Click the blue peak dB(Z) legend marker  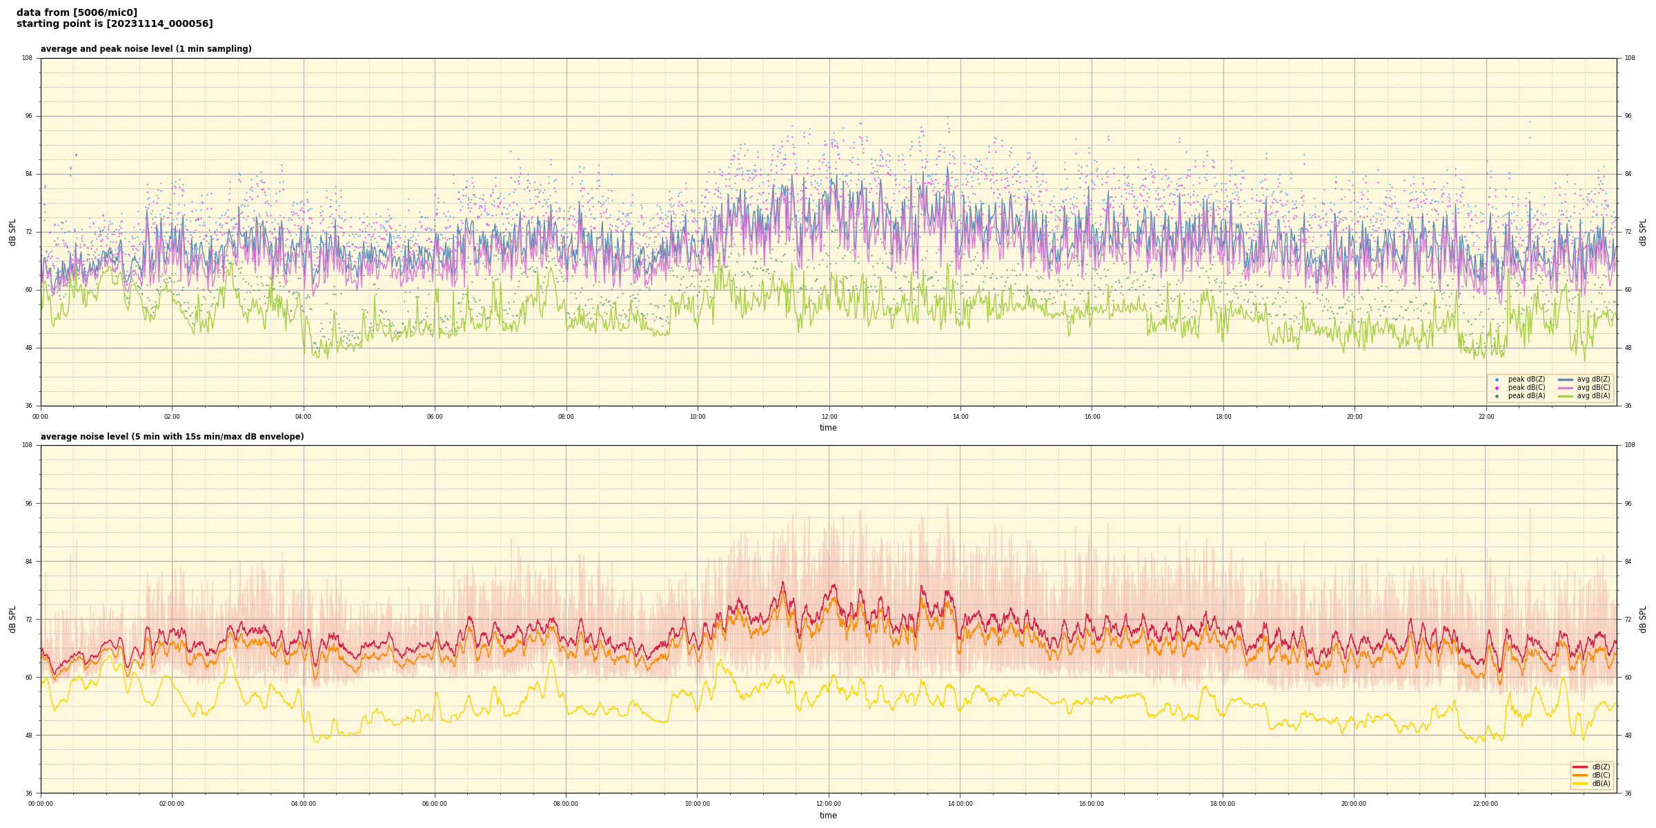click(x=1497, y=379)
